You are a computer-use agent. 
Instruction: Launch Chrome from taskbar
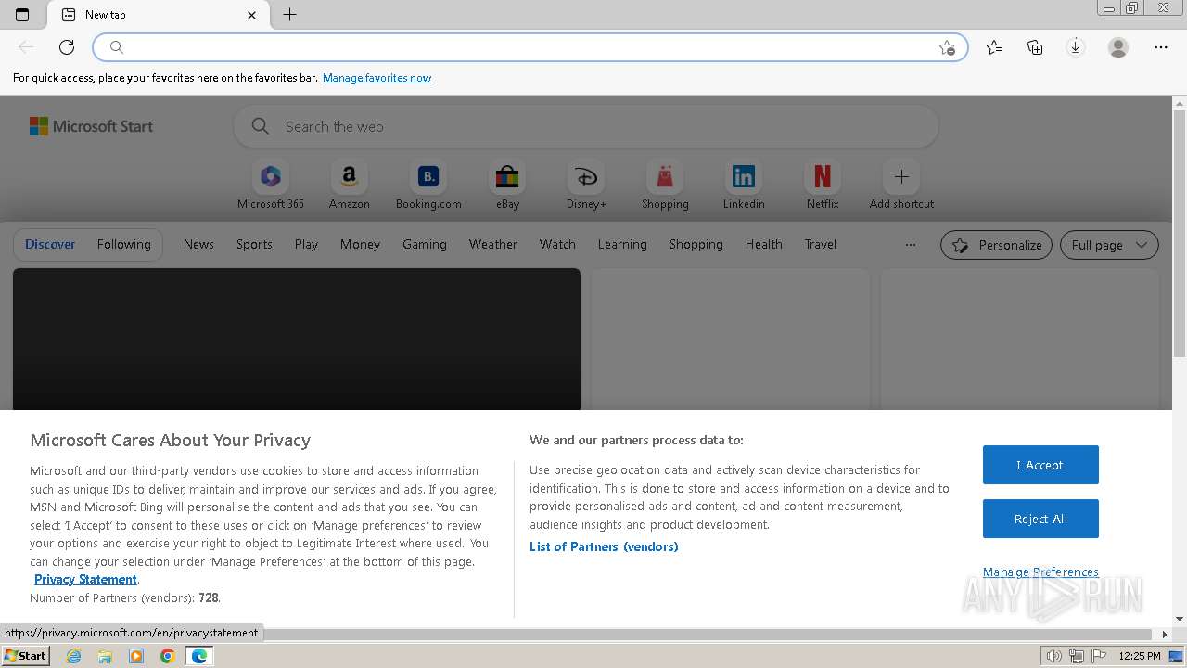(168, 656)
